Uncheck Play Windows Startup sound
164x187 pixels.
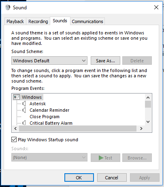click(14, 140)
